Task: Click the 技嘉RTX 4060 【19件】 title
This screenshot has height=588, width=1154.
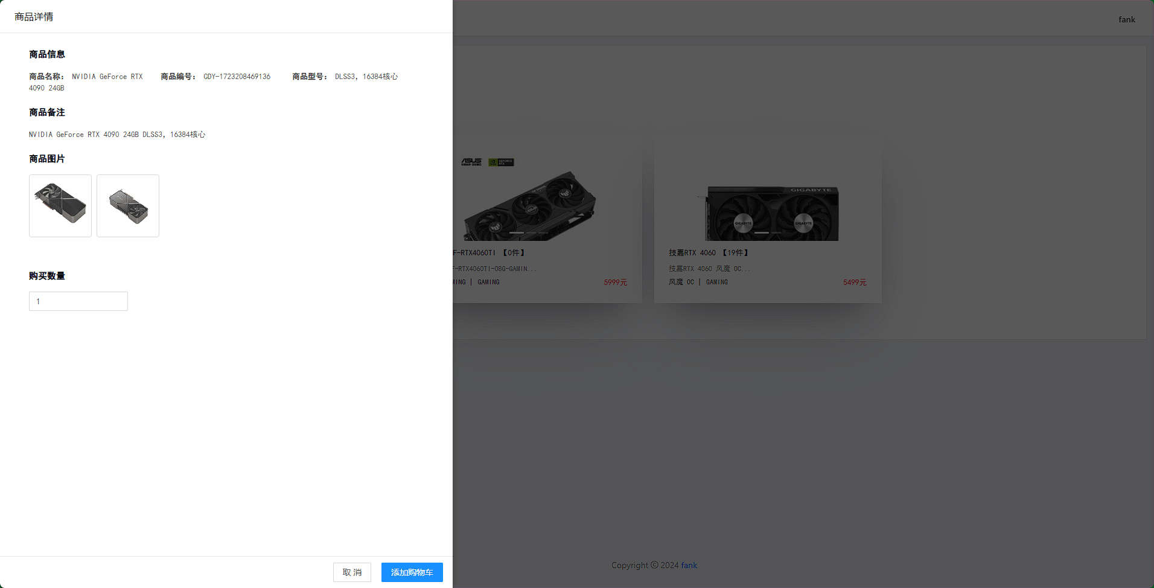Action: [709, 253]
